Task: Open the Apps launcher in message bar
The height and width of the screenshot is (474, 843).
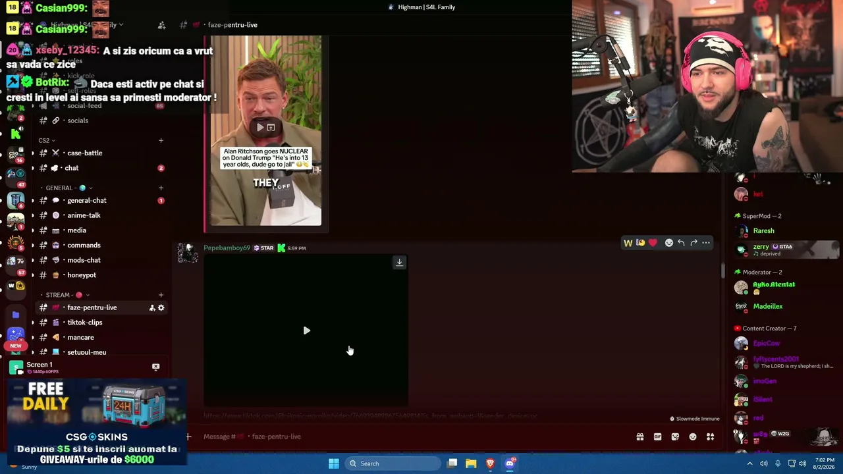Action: (710, 436)
